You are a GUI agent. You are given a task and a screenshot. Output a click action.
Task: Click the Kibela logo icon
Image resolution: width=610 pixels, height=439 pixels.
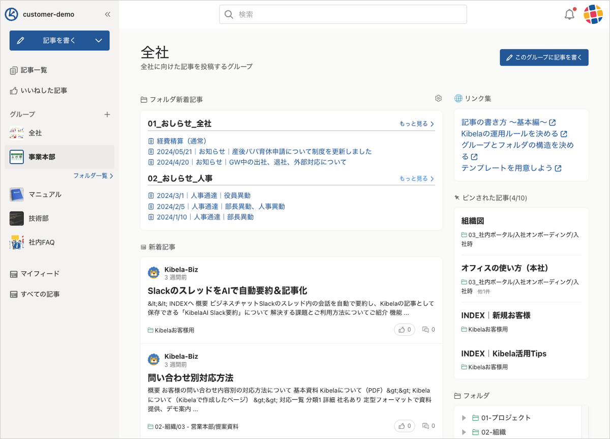(12, 14)
